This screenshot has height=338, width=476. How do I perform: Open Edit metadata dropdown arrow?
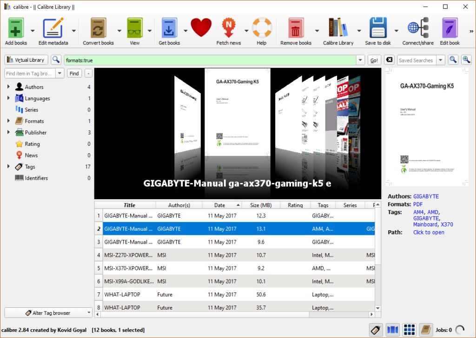tap(74, 31)
